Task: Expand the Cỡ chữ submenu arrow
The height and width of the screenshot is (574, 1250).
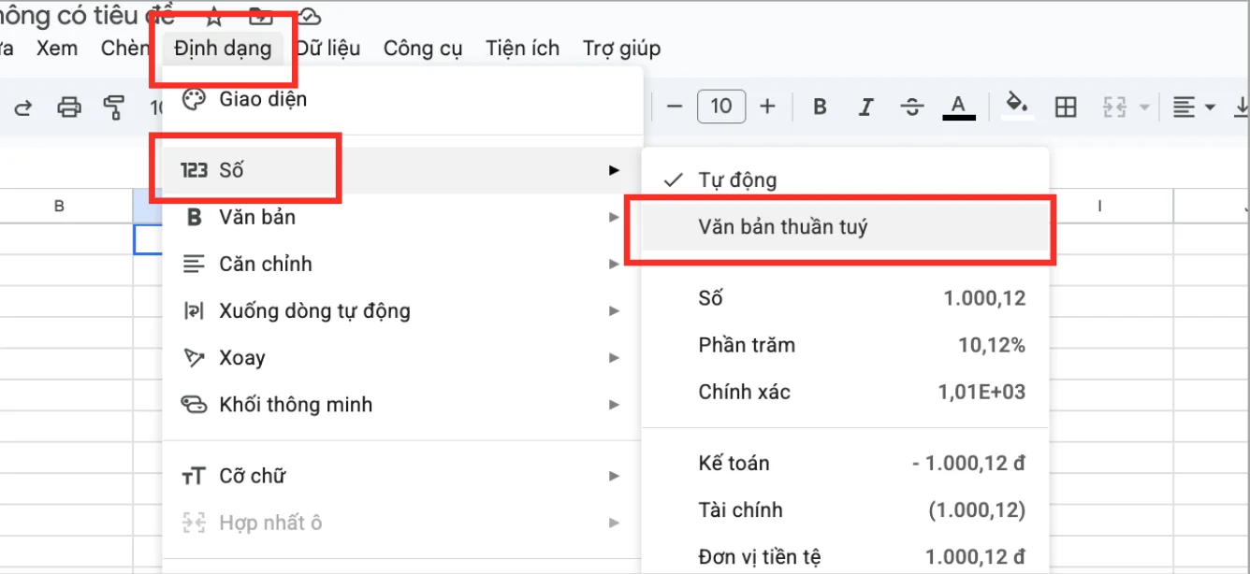Action: 614,476
